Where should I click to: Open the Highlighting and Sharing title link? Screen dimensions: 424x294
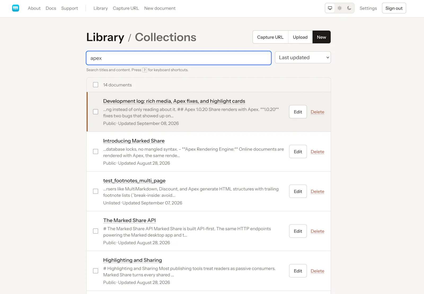point(132,260)
